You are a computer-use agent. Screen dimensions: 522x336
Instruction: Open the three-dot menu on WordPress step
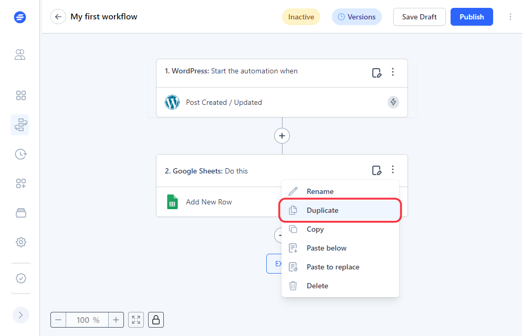(x=393, y=73)
